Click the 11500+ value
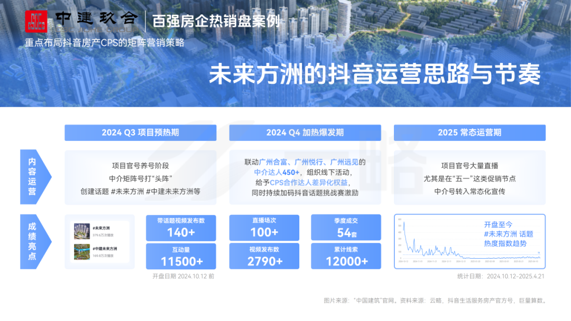This screenshot has height=321, width=571. [182, 261]
